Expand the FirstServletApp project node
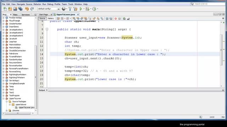This screenshot has width=227, height=127. coord(4,18)
